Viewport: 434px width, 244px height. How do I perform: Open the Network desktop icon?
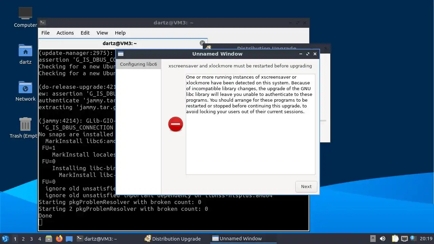point(25,91)
